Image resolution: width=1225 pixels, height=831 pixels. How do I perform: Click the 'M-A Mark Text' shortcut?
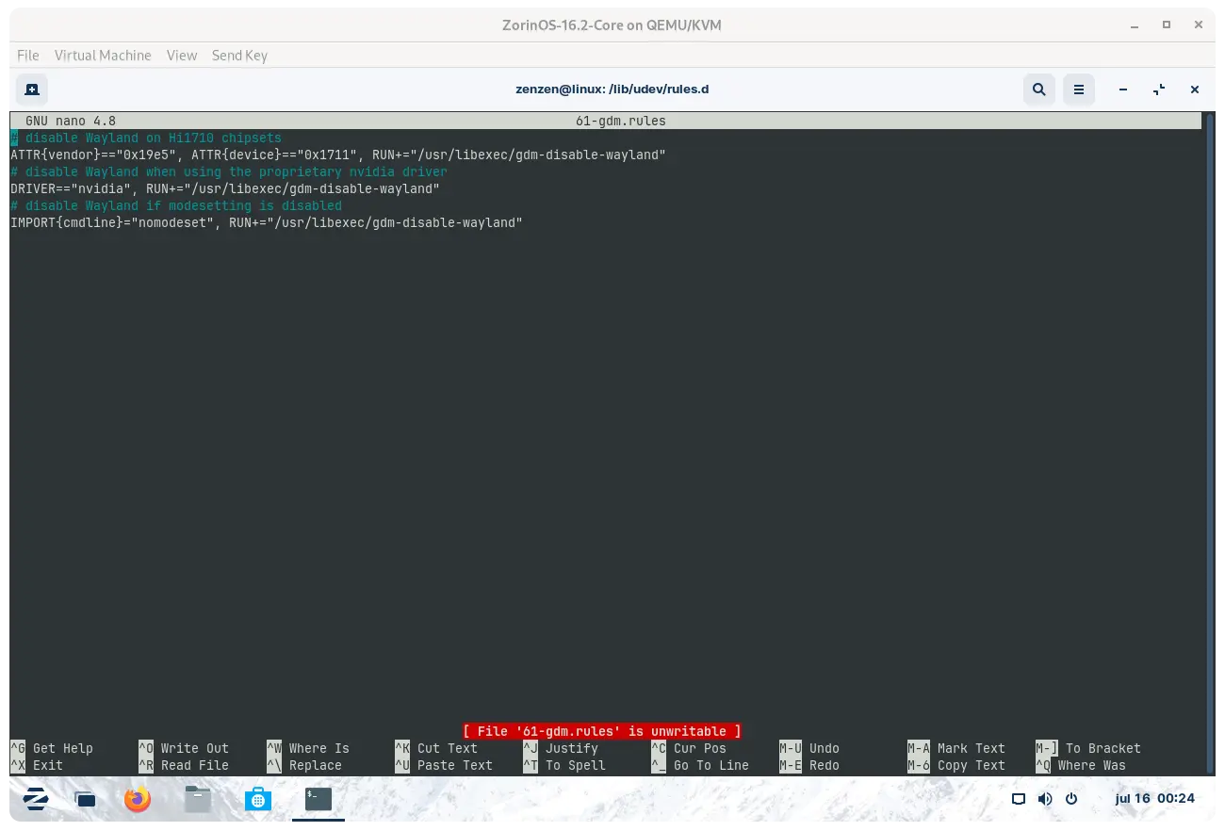tap(956, 748)
